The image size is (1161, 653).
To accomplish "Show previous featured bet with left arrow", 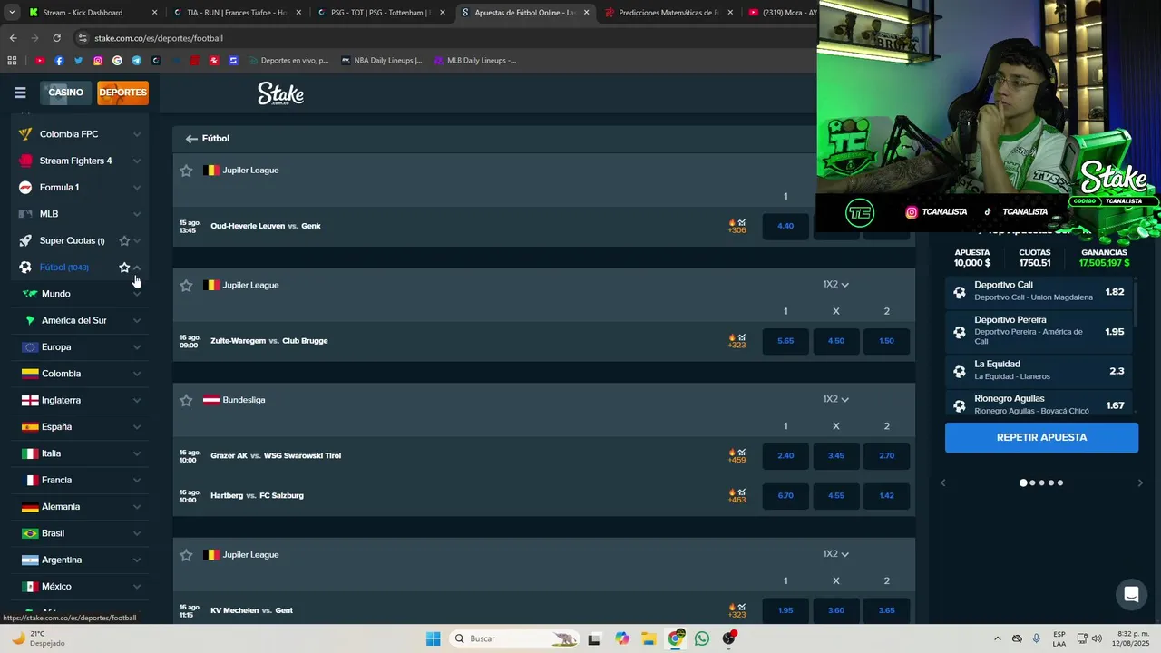I will click(x=942, y=483).
